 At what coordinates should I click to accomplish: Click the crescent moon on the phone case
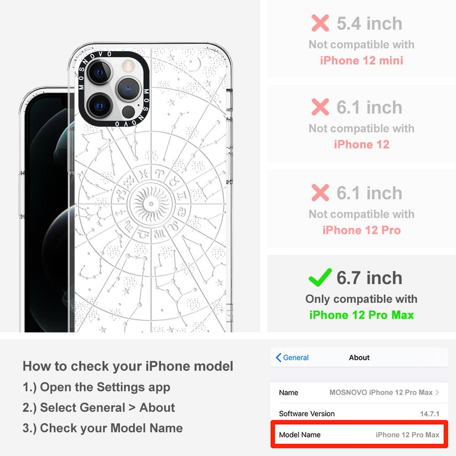[x=195, y=64]
